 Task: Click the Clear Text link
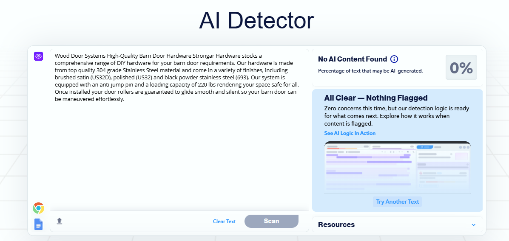click(x=225, y=221)
